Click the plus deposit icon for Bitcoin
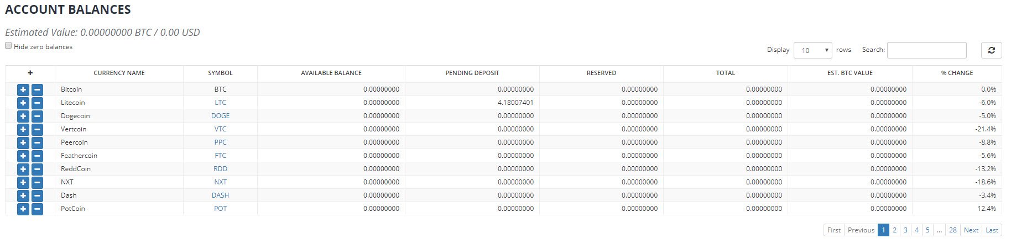The height and width of the screenshot is (249, 1011). 23,89
